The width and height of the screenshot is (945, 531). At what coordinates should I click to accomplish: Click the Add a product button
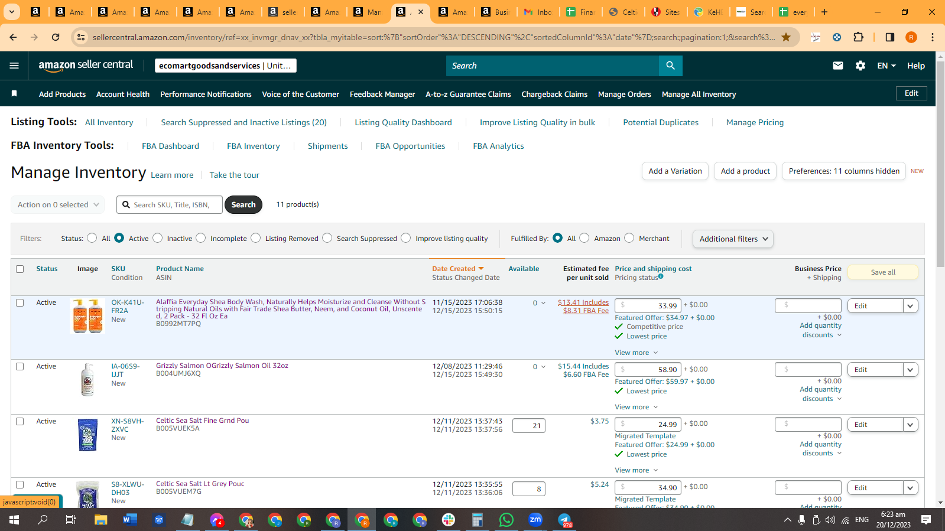(745, 171)
